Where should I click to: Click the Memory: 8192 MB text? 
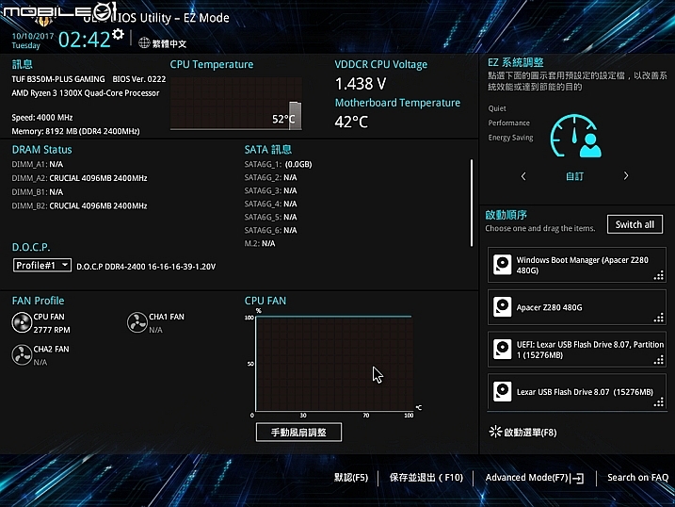click(x=75, y=131)
